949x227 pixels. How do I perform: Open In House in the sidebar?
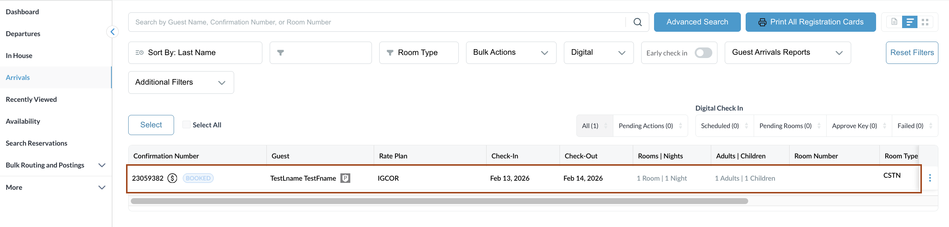[19, 56]
